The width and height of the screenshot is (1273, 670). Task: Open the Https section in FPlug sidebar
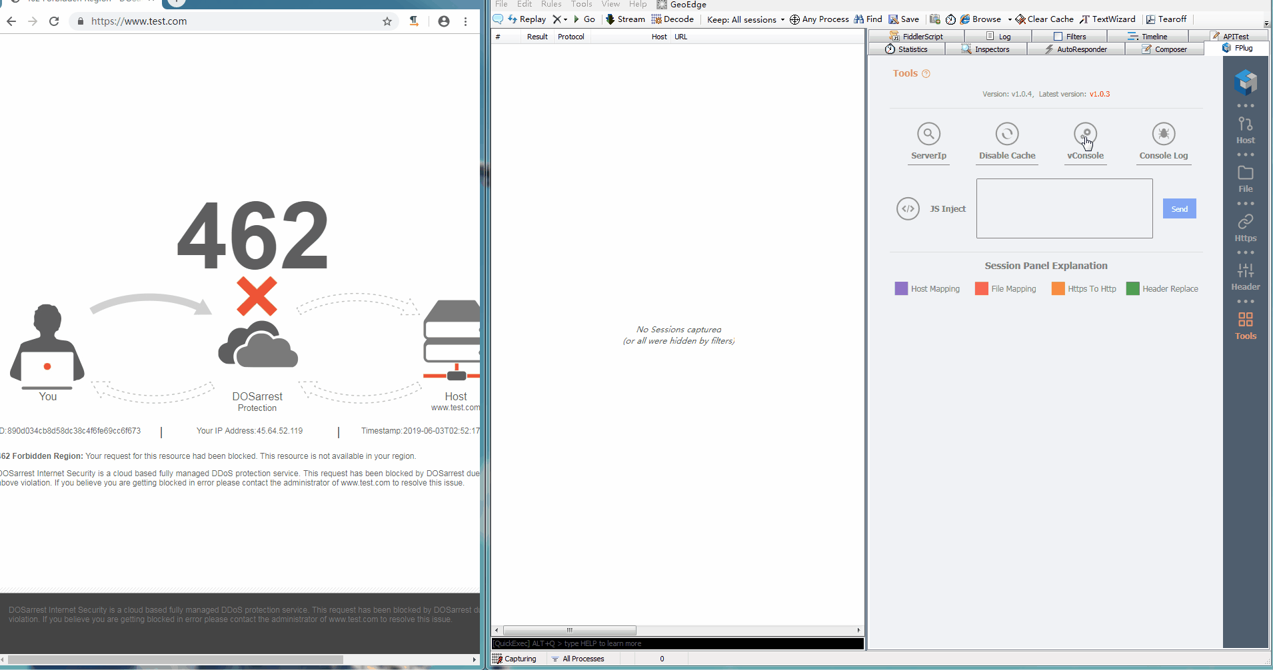tap(1246, 228)
